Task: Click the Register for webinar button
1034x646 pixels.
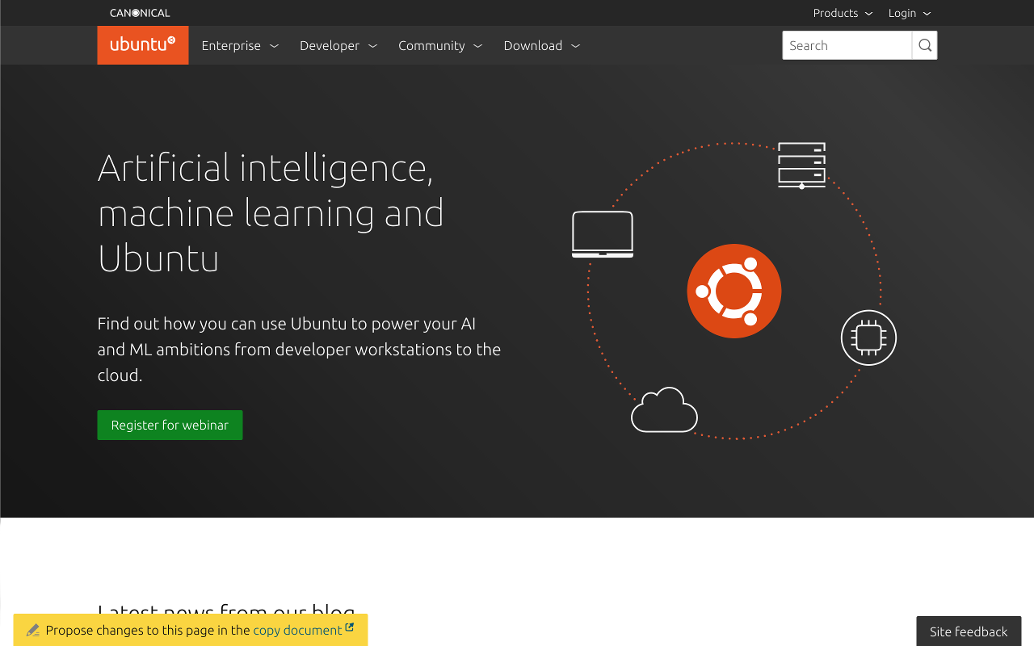Action: (x=170, y=425)
